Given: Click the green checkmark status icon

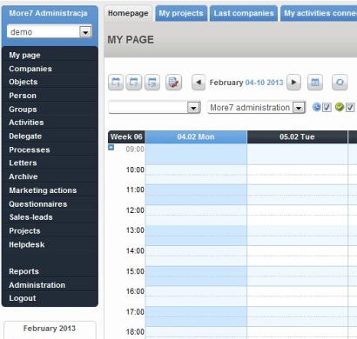Looking at the screenshot, I should [339, 107].
